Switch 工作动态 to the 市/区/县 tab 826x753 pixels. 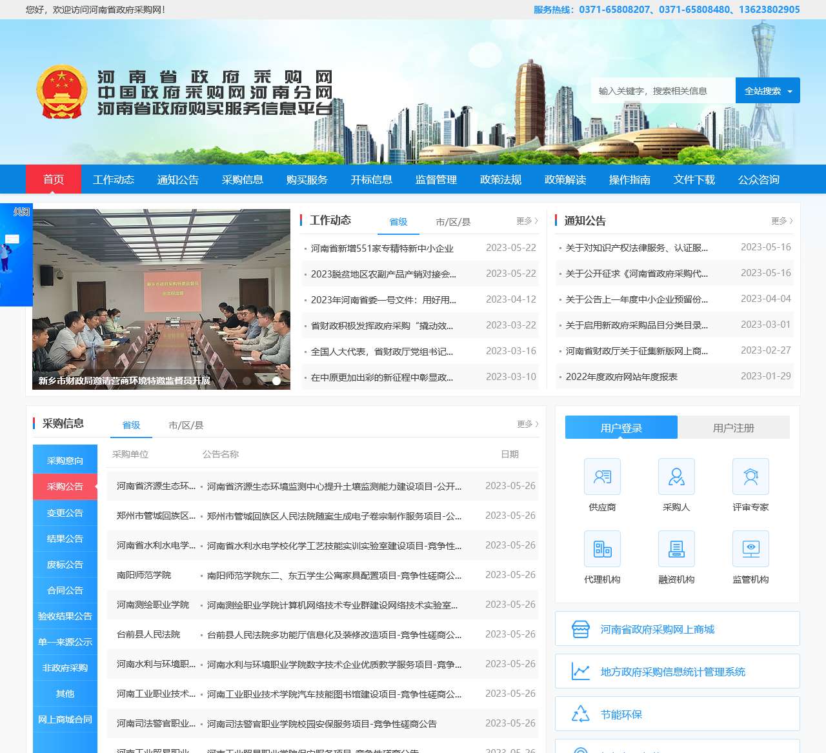click(453, 222)
